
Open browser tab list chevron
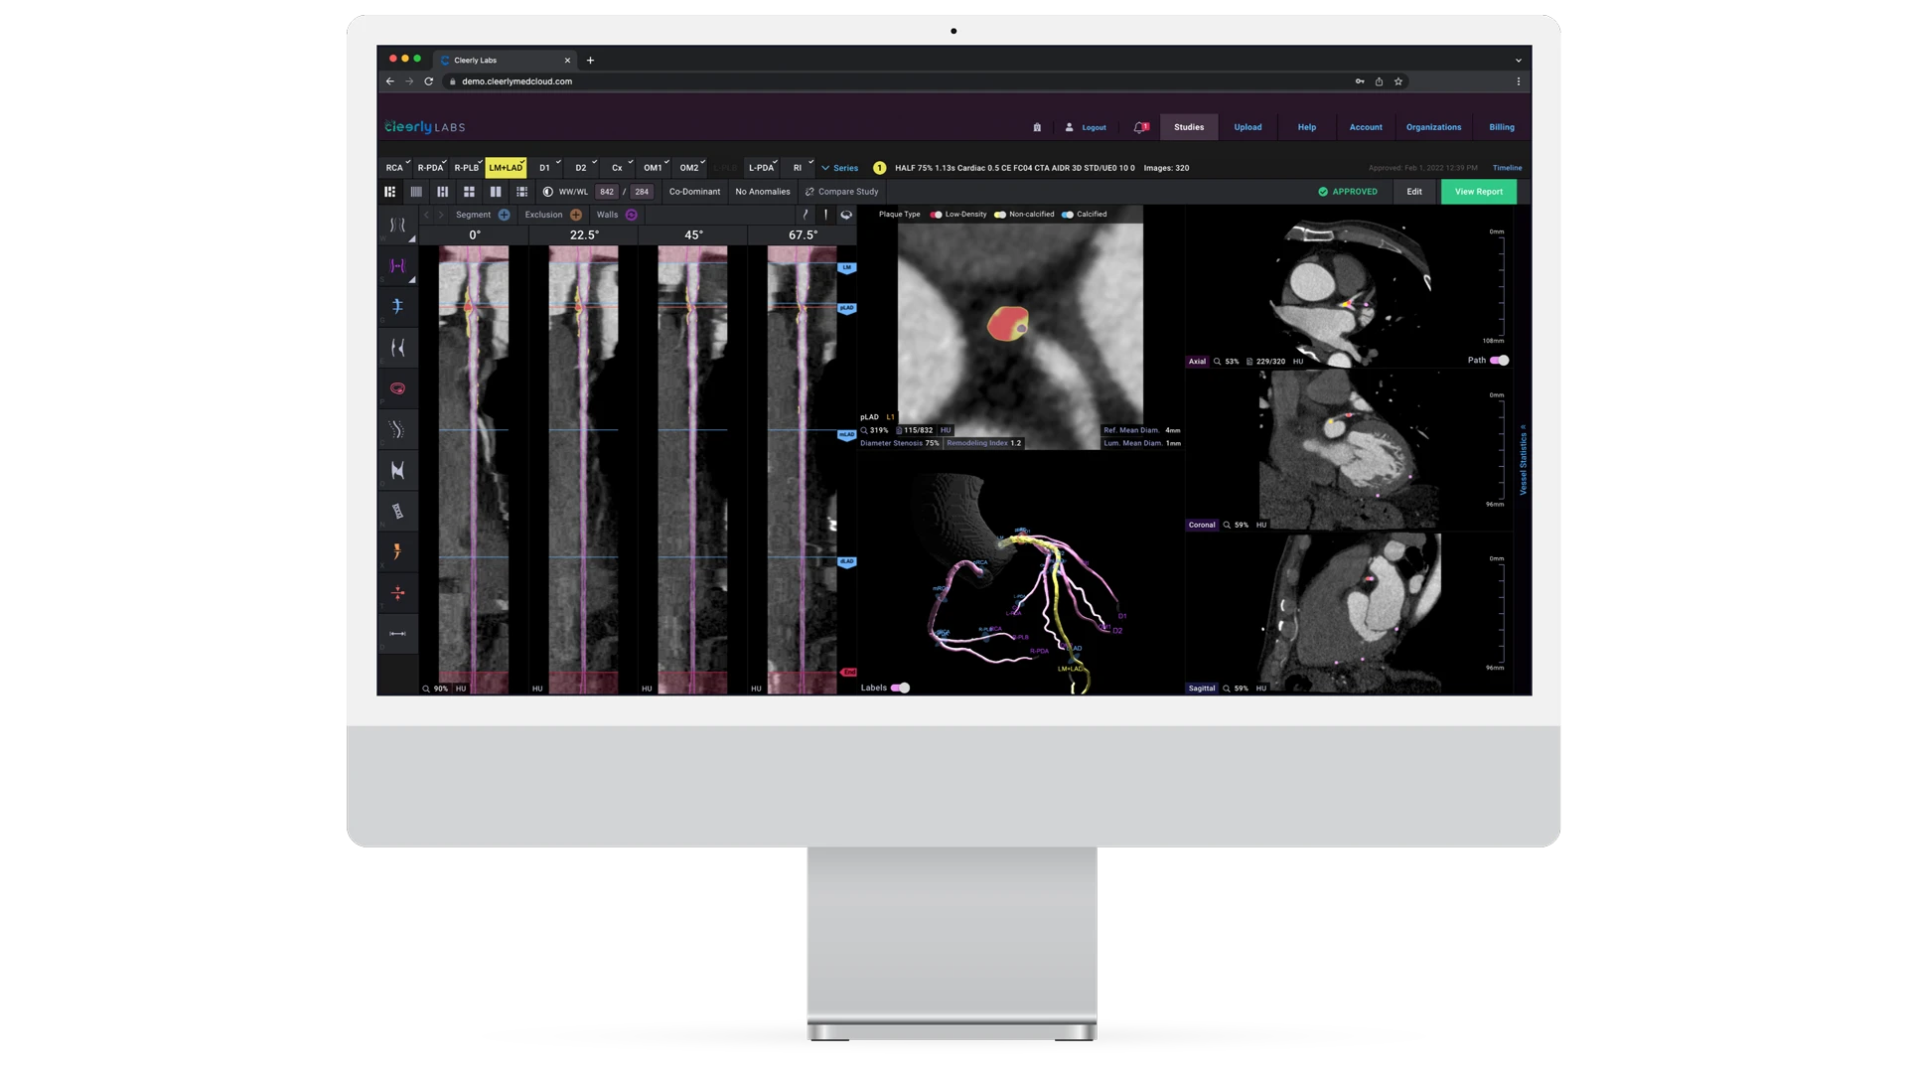click(1518, 61)
